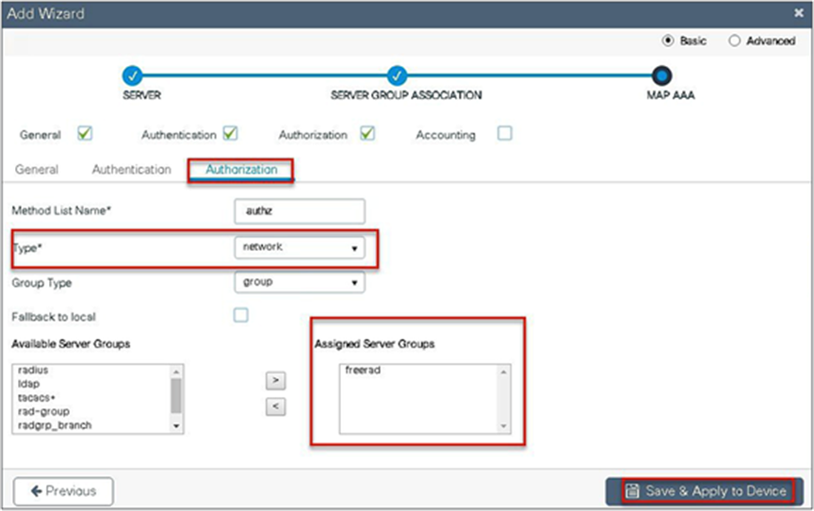Click the SERVER GROUP ASSOCIATION step circle
Viewport: 814px width, 511px height.
click(x=398, y=75)
